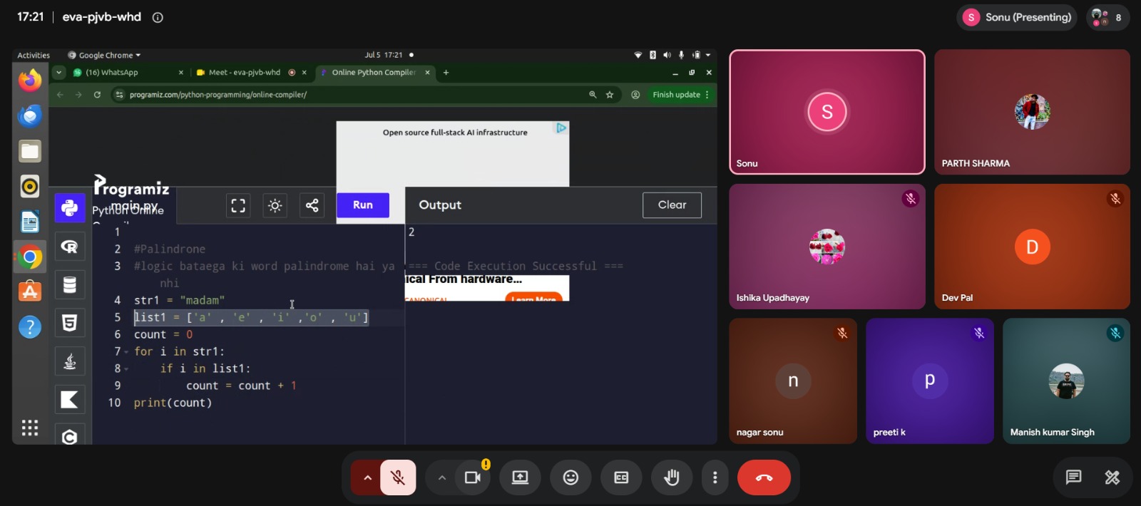Raise your hand in the meeting
Viewport: 1141px width, 506px height.
click(672, 477)
